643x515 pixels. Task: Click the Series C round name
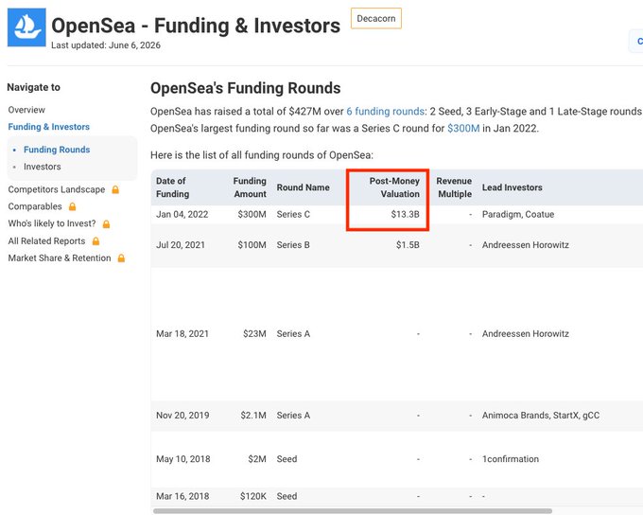293,214
